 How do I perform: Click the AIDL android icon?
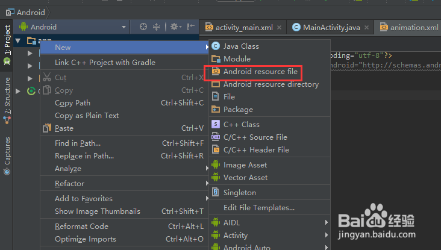pyautogui.click(x=216, y=222)
